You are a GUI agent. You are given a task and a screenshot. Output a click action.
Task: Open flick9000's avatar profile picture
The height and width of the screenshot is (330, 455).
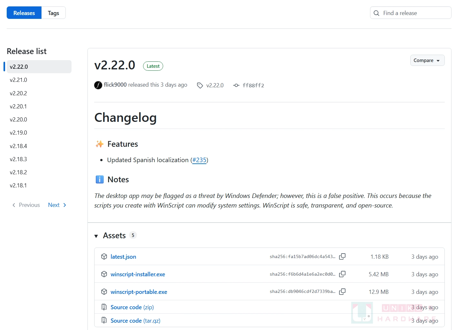pos(98,85)
